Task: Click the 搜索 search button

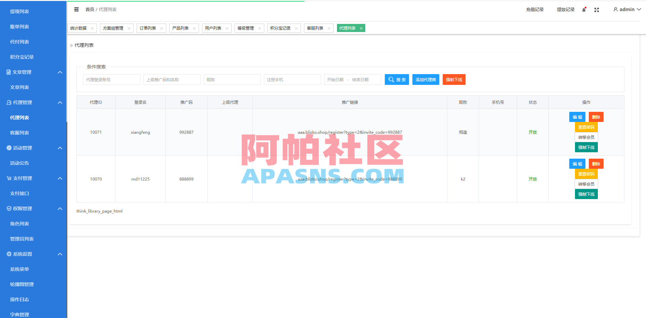Action: pyautogui.click(x=397, y=79)
